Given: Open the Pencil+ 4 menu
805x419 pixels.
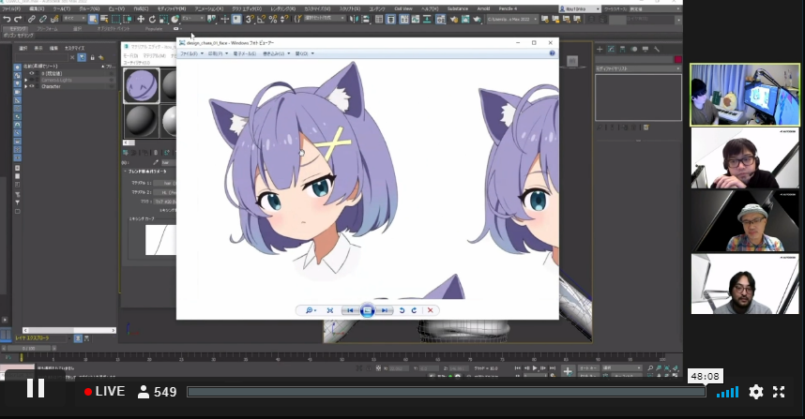Looking at the screenshot, I should (x=508, y=8).
